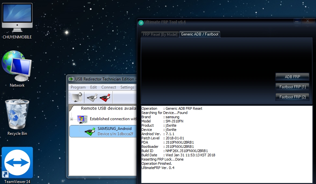The image size is (316, 184).
Task: Open the Program menu in USB Redirector
Action: [78, 87]
